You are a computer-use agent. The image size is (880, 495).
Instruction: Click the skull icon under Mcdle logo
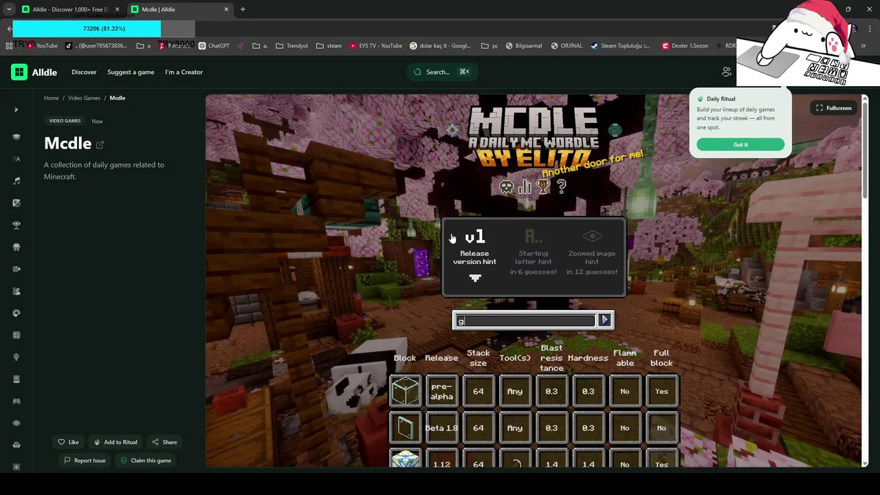point(507,187)
